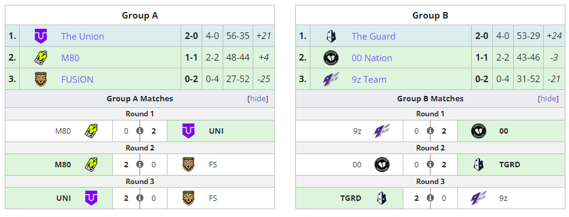
Task: Click The Union logo in Group A standings
Action: pos(41,36)
